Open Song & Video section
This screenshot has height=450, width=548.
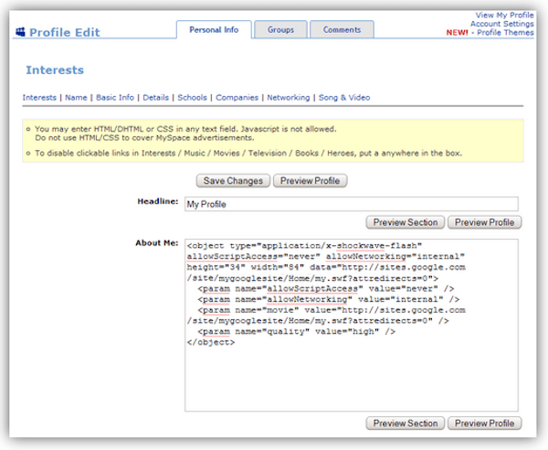[344, 98]
